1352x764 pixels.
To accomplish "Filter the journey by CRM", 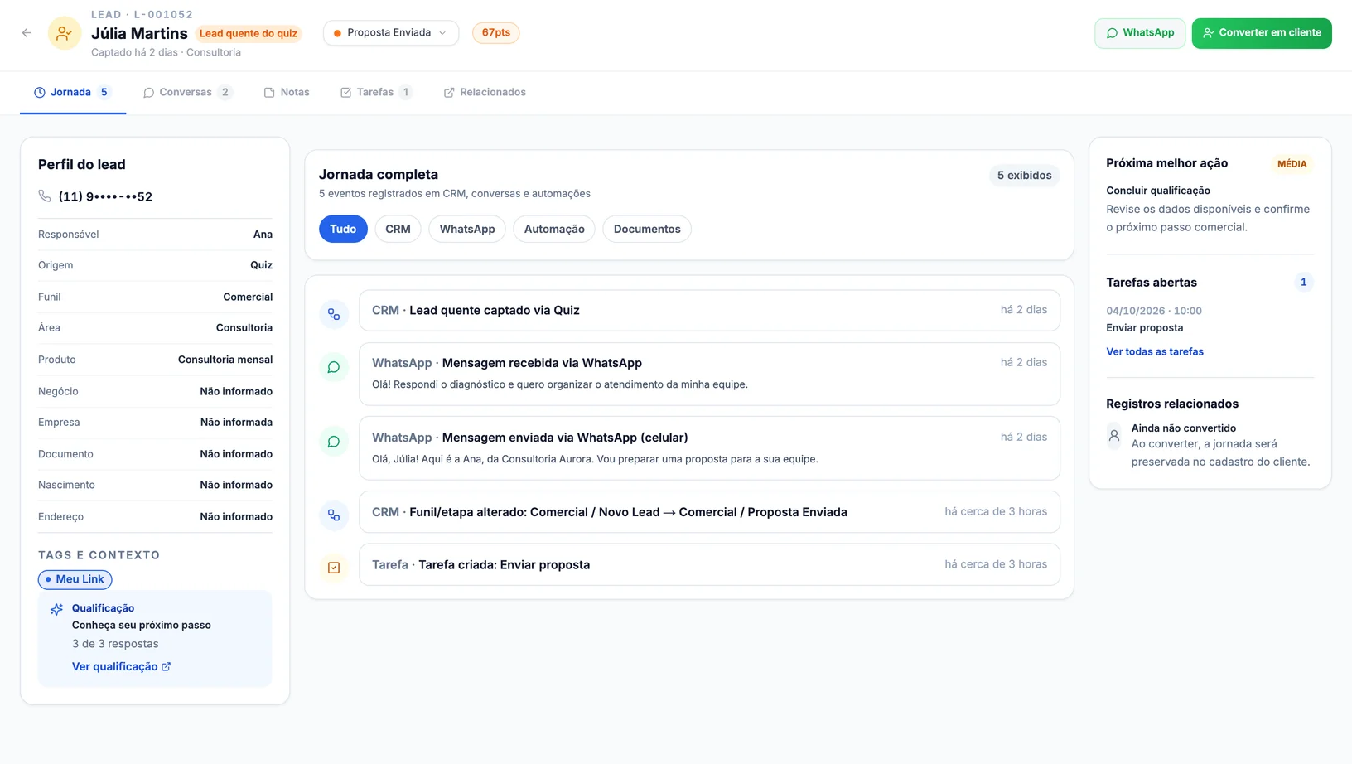I will click(x=398, y=229).
